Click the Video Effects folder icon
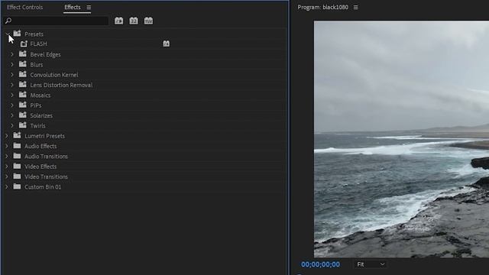This screenshot has height=275, width=489. click(x=17, y=167)
